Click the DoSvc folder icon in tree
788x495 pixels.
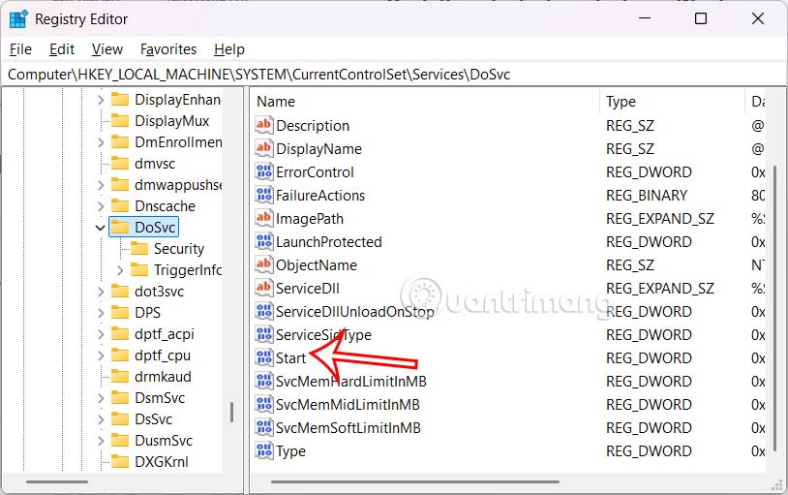click(x=120, y=228)
